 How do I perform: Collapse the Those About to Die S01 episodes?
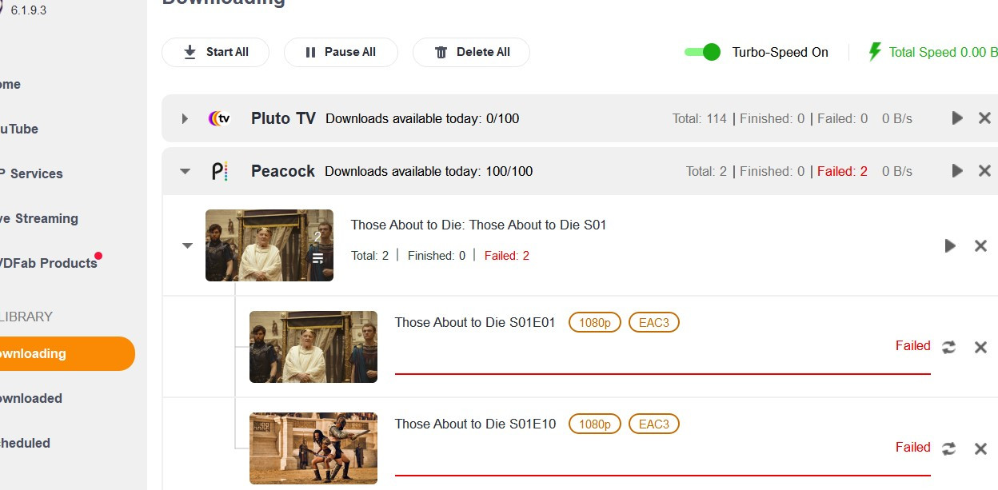coord(187,245)
